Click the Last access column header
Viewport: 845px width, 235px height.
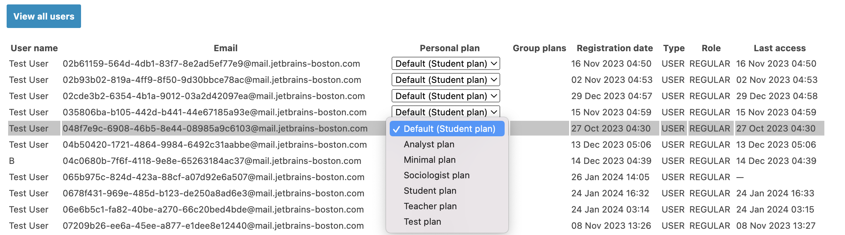tap(779, 48)
